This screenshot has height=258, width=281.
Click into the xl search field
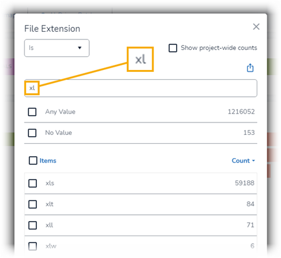click(140, 88)
